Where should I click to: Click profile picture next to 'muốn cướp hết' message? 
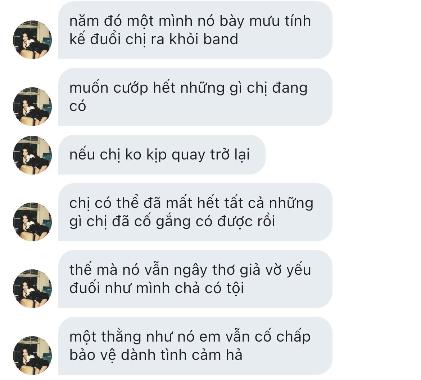coord(32,107)
